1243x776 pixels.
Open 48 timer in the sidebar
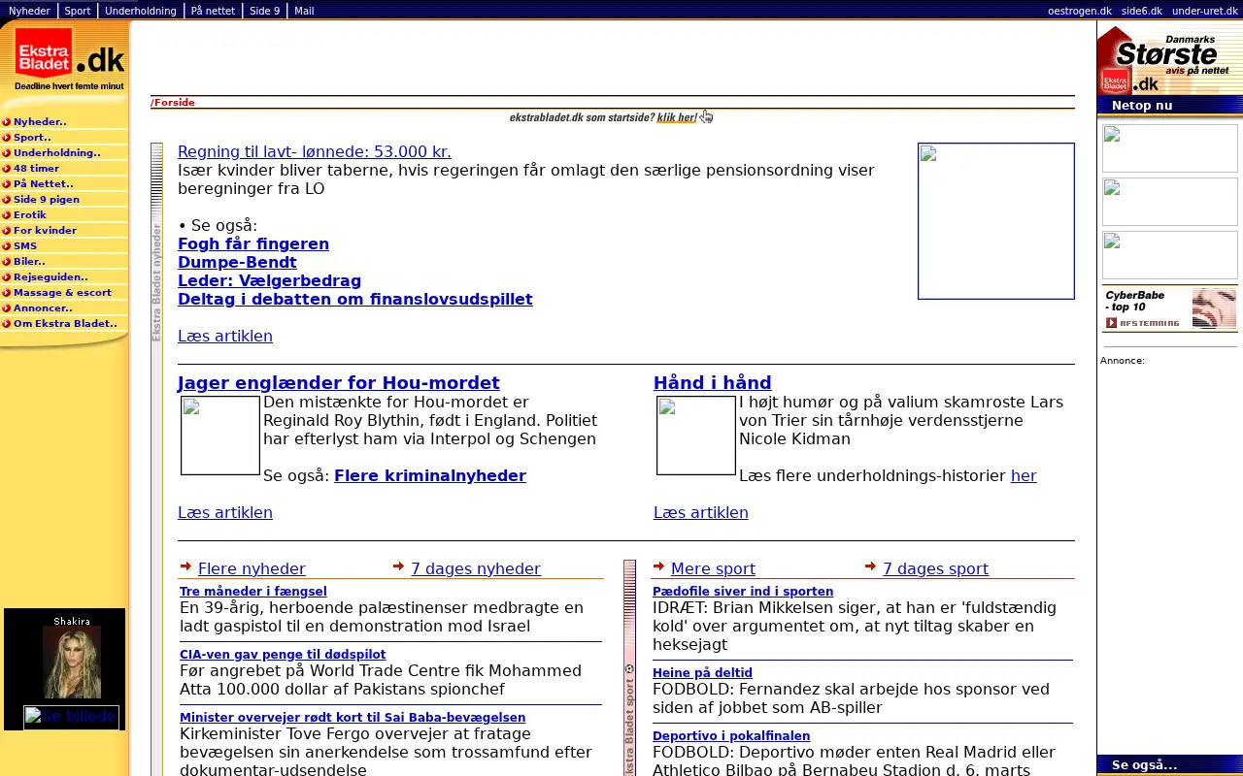(x=36, y=169)
